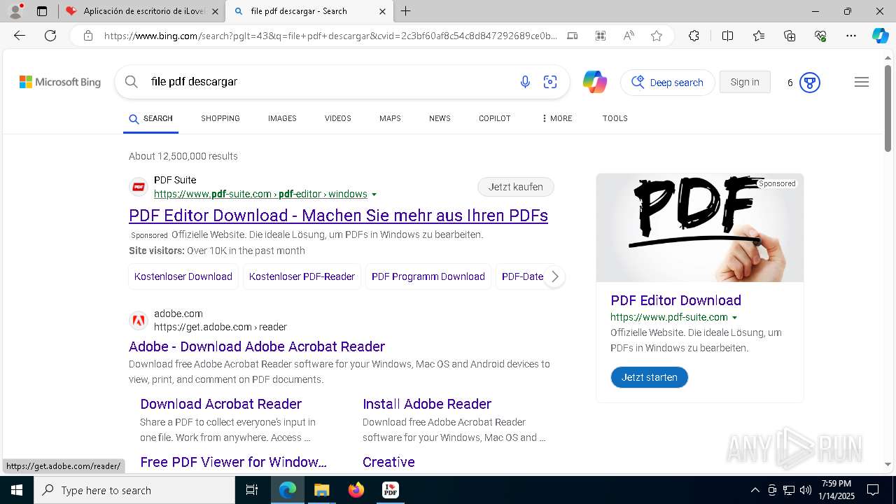Open Bing Copilot colorful logo
Image resolution: width=896 pixels, height=504 pixels.
(x=594, y=82)
